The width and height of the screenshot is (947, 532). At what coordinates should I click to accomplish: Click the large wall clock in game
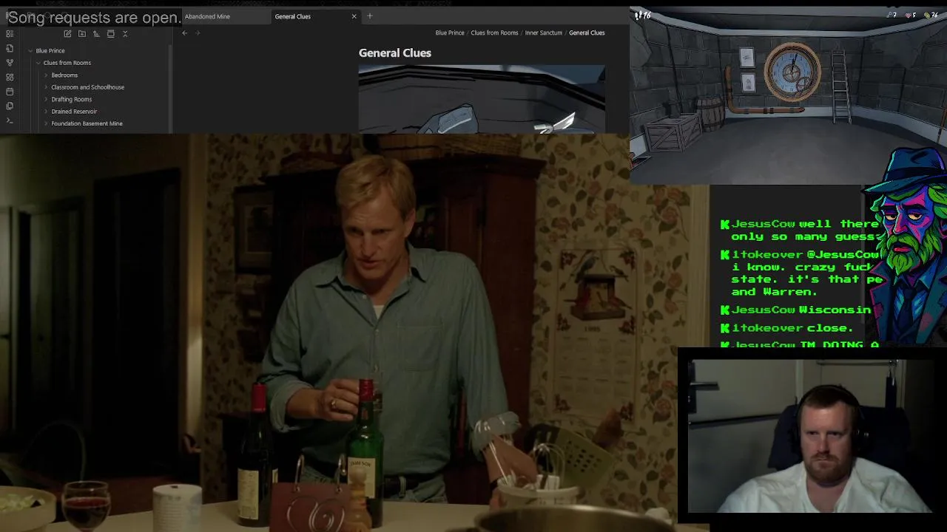792,72
